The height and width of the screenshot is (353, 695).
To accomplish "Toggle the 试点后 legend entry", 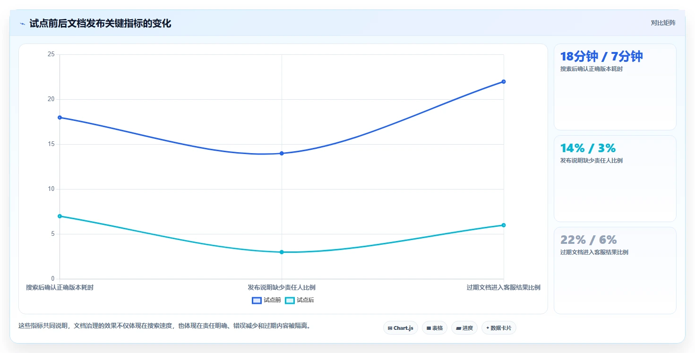I will tap(300, 301).
